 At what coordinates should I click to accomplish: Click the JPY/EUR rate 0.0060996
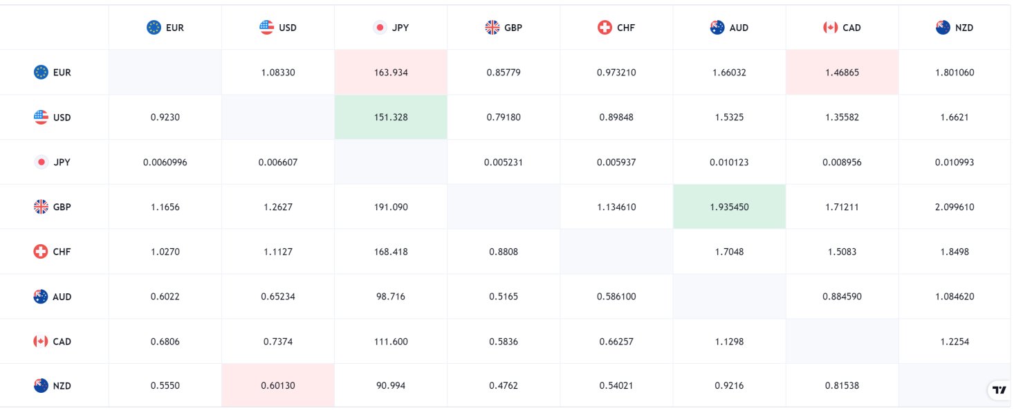coord(165,162)
